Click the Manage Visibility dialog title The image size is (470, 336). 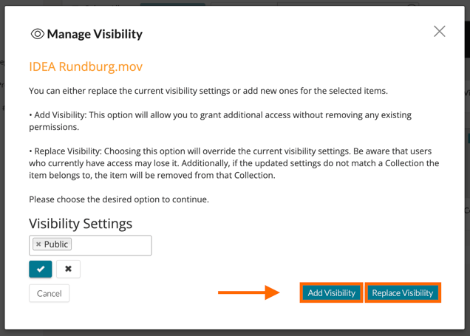click(95, 34)
